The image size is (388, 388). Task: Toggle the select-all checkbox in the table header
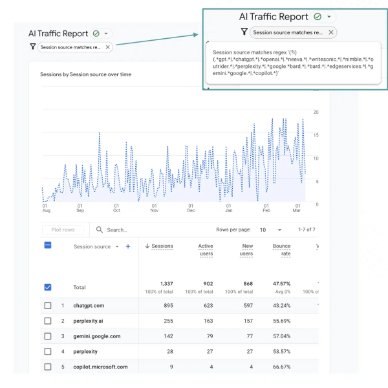pos(48,245)
